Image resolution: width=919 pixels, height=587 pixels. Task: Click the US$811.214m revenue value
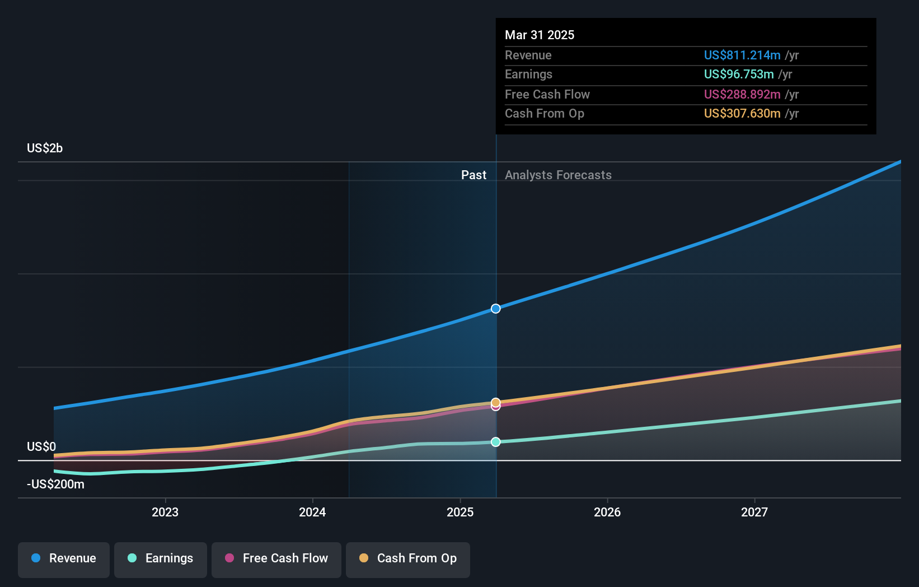(x=742, y=55)
